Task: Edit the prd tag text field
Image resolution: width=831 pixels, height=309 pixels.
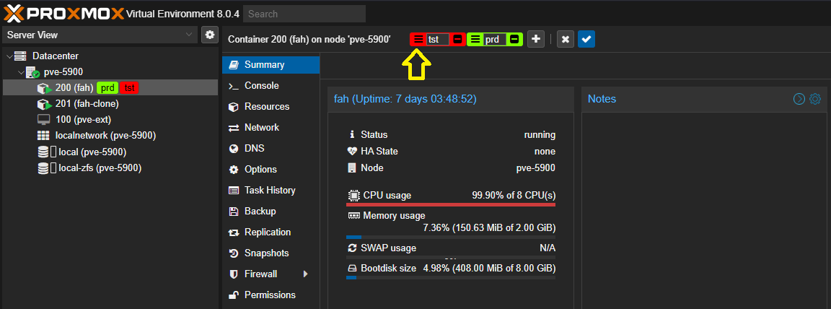Action: pyautogui.click(x=495, y=39)
